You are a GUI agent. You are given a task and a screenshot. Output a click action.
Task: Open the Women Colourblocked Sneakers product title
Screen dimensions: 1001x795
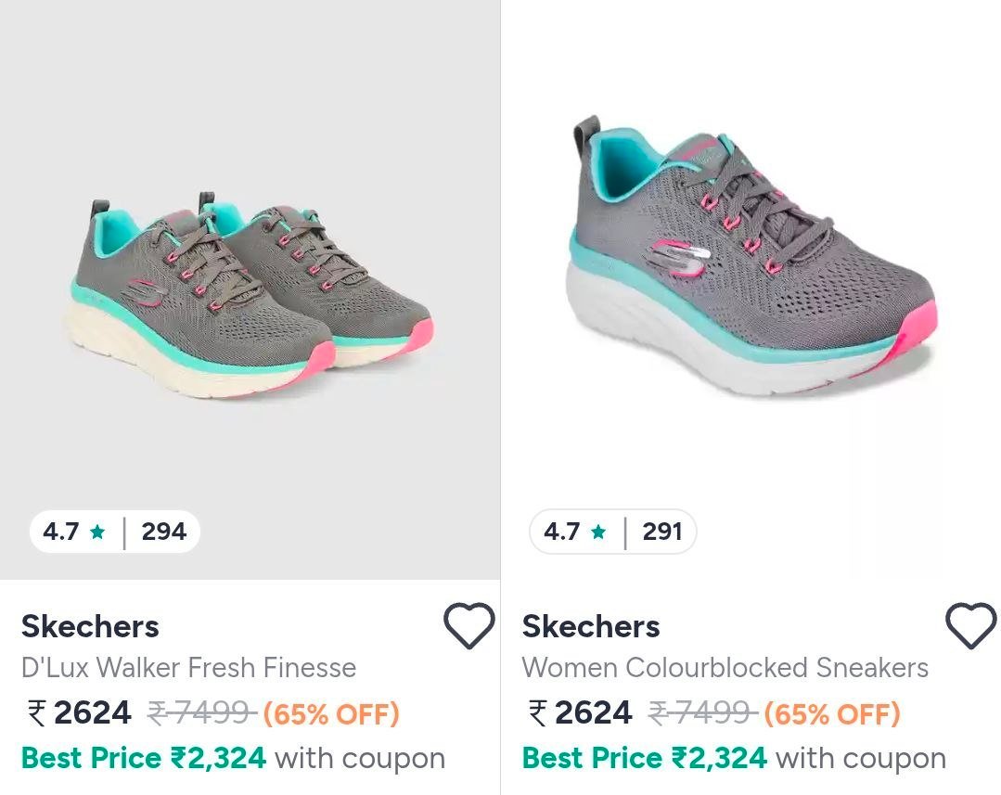tap(725, 668)
